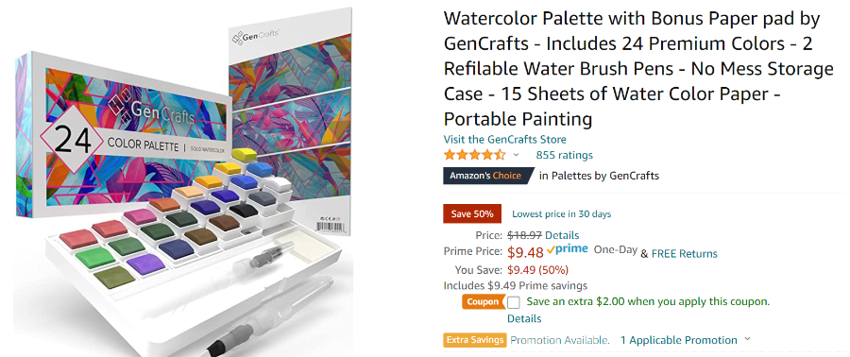Click the orange Coupon badge icon
This screenshot has height=357, width=850.
click(x=484, y=301)
